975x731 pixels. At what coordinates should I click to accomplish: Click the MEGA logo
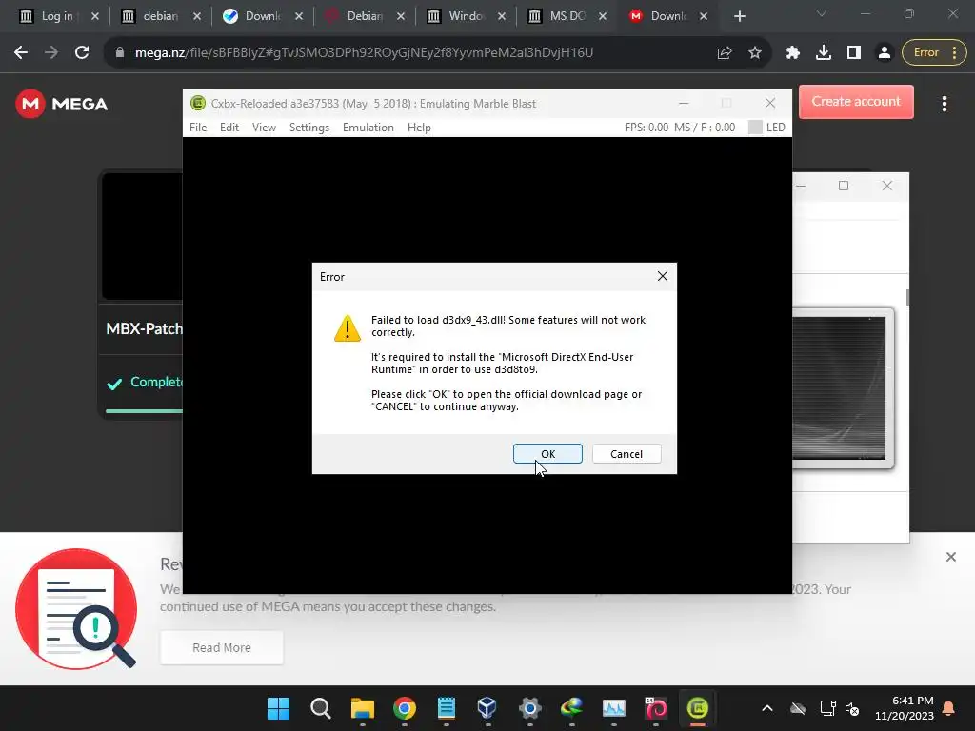click(62, 104)
